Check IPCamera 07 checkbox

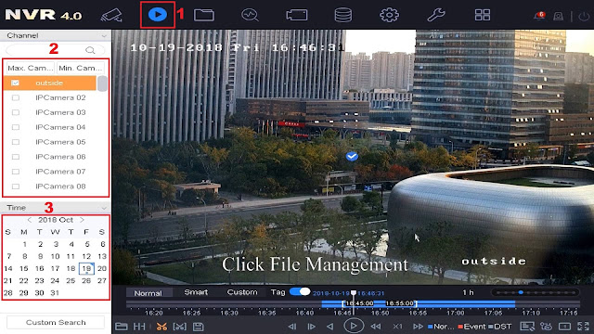click(16, 172)
